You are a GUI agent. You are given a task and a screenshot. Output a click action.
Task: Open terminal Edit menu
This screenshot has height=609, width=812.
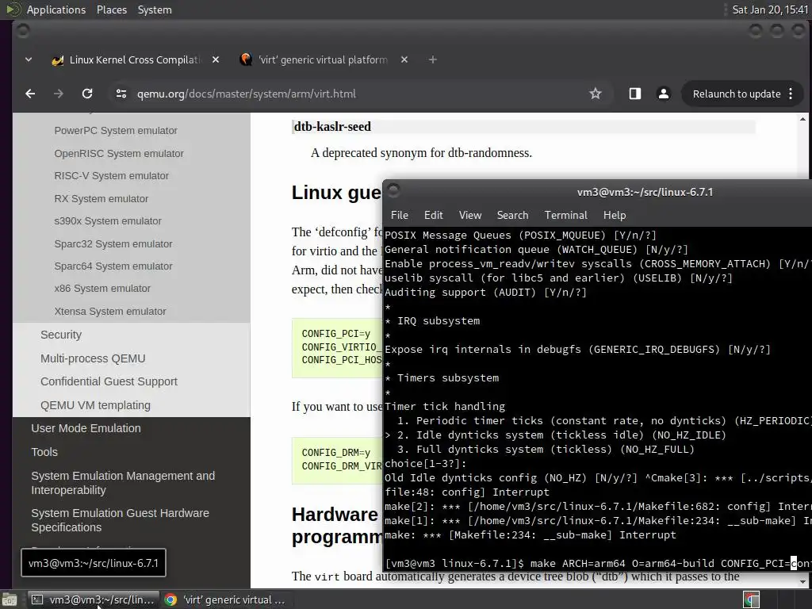pyautogui.click(x=434, y=215)
